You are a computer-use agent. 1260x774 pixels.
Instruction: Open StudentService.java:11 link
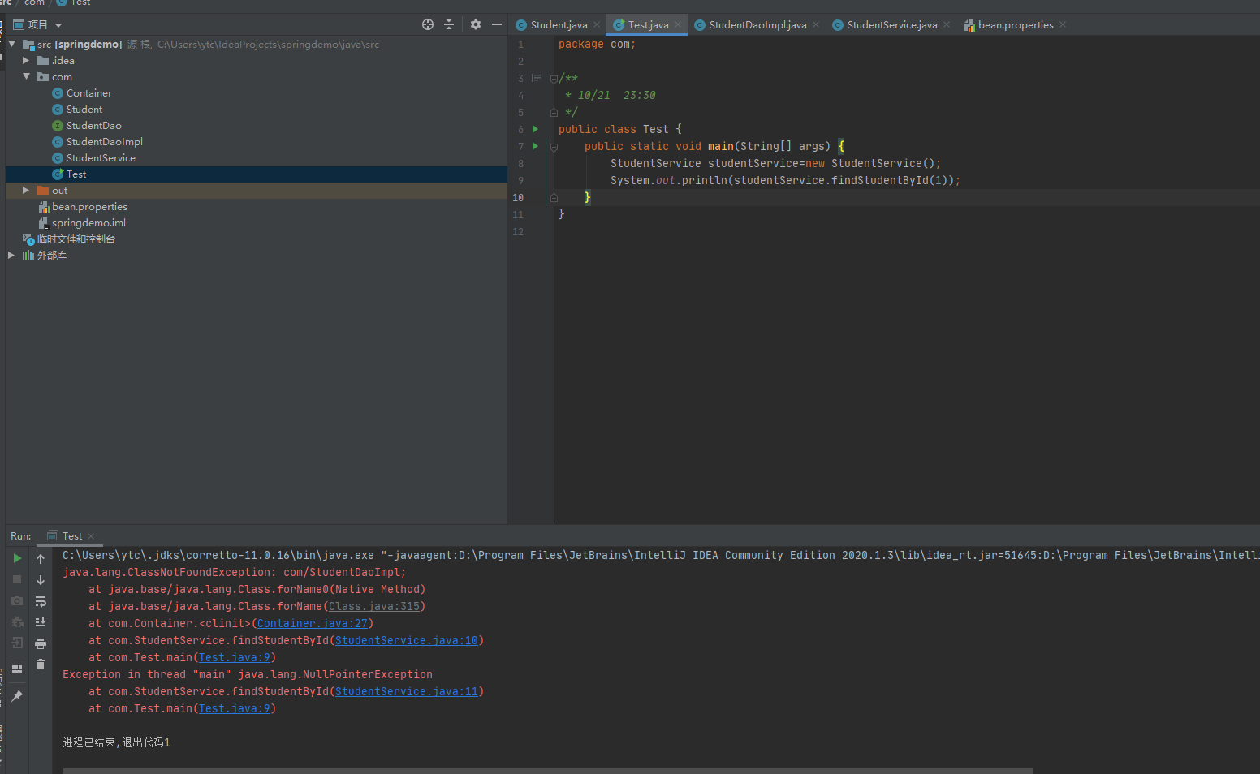[407, 691]
